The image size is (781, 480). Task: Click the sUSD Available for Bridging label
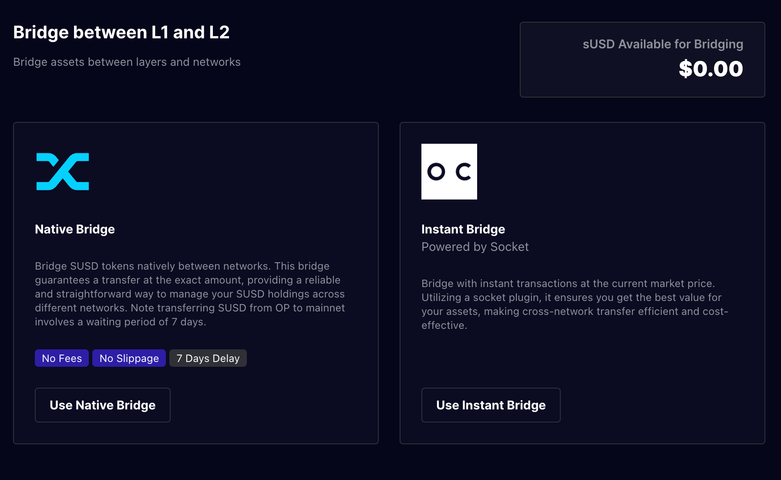coord(663,44)
